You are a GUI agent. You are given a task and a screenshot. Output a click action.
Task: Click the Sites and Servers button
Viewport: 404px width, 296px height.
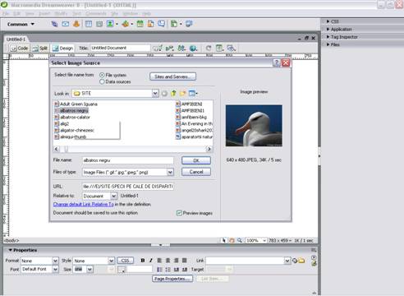pyautogui.click(x=172, y=76)
